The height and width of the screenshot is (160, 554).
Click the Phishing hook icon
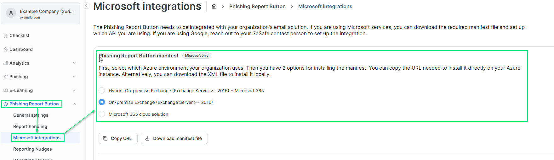point(5,77)
